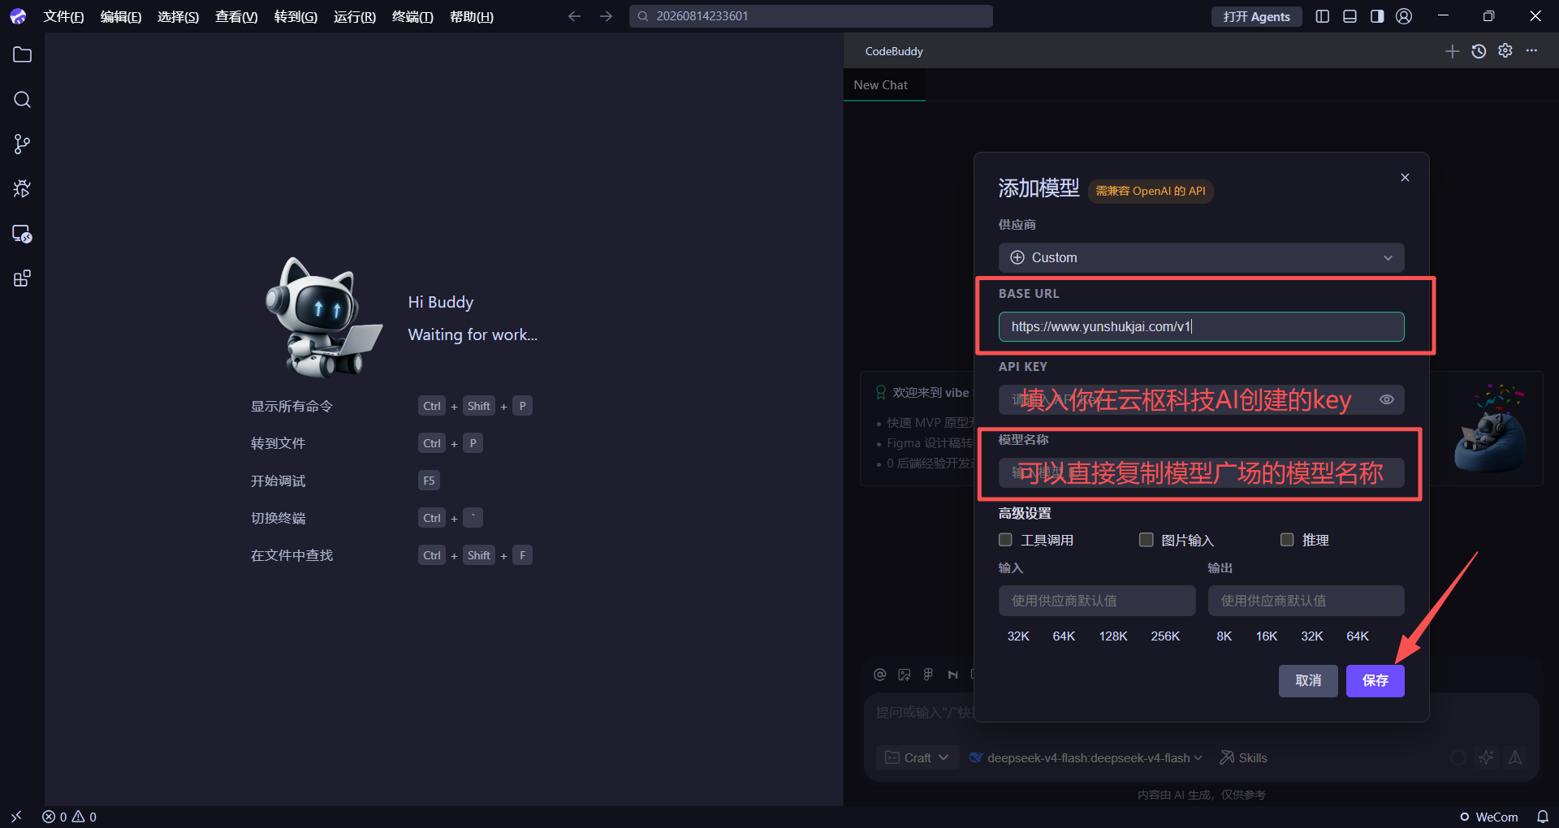Open the 帮助(H) menu
Screen dimensions: 1559x828
click(x=472, y=16)
